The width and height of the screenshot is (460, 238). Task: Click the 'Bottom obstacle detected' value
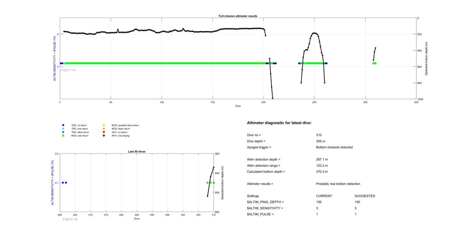click(x=335, y=147)
